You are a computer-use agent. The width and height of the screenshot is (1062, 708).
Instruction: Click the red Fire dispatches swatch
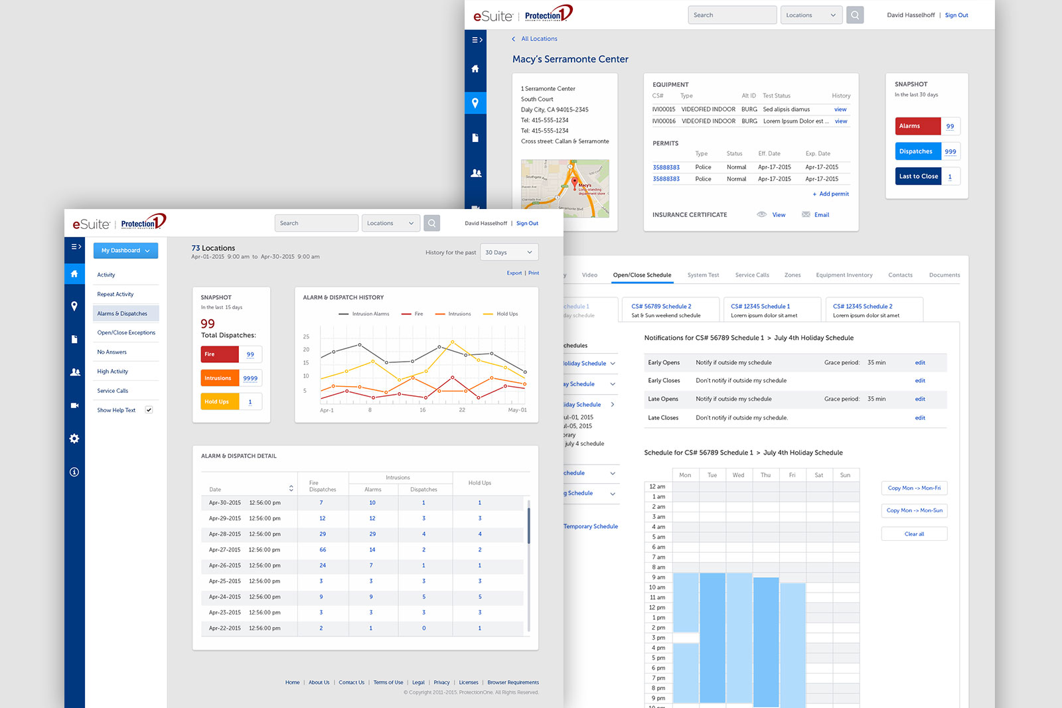(219, 354)
